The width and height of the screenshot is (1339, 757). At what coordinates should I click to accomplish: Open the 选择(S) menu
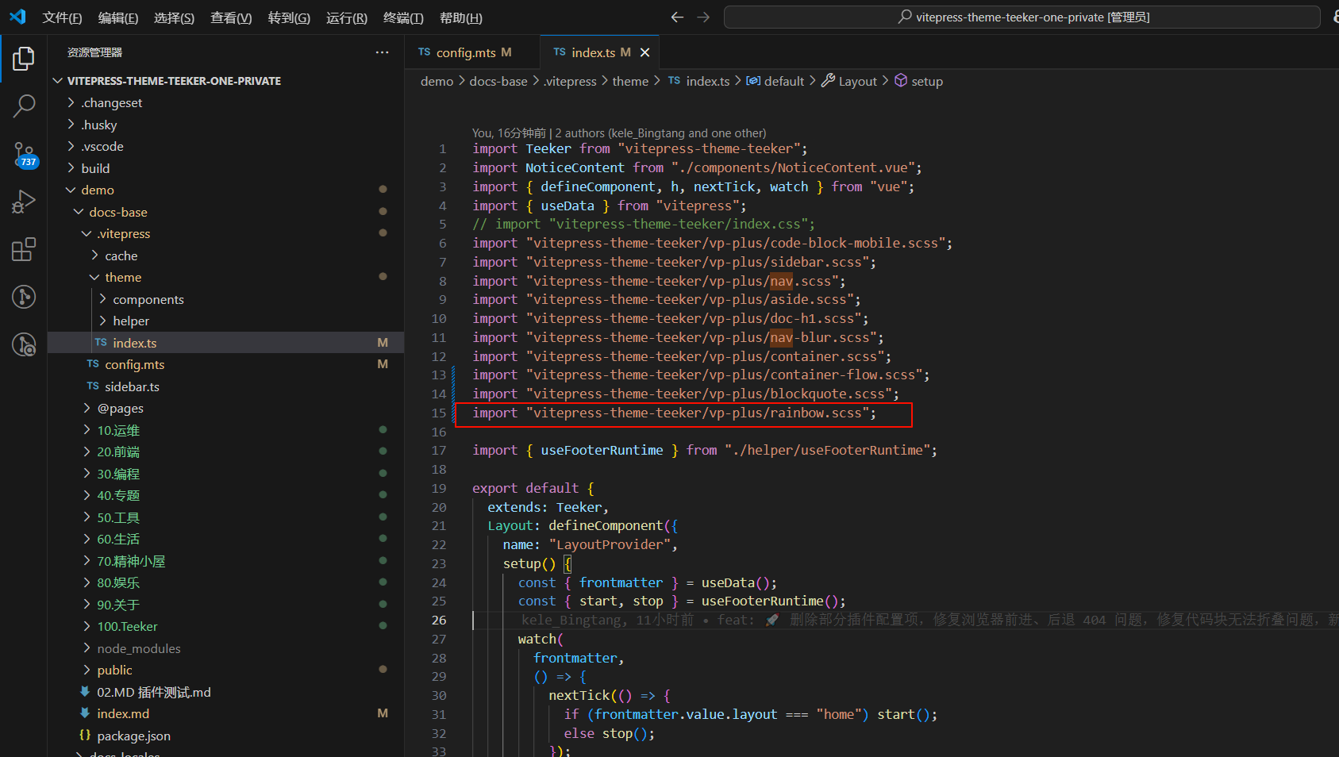coord(174,17)
